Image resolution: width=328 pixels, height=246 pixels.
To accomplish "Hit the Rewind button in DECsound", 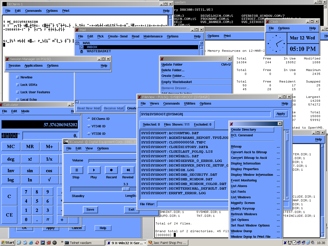I will point(128,170).
